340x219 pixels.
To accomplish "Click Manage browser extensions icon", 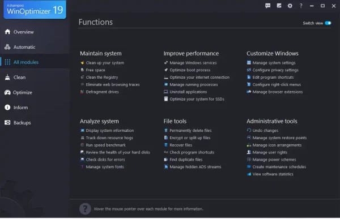I will 249,92.
